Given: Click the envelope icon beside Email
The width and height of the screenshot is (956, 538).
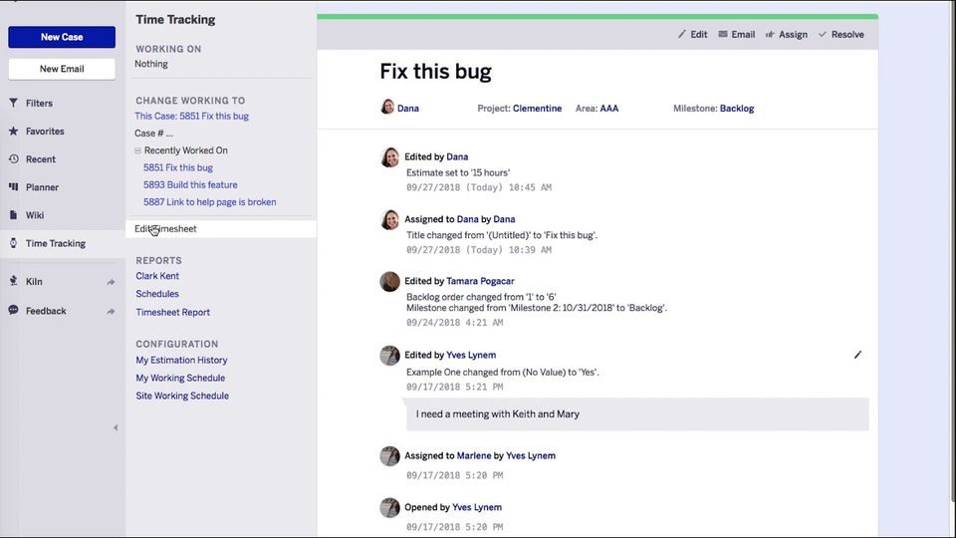Looking at the screenshot, I should (x=723, y=34).
